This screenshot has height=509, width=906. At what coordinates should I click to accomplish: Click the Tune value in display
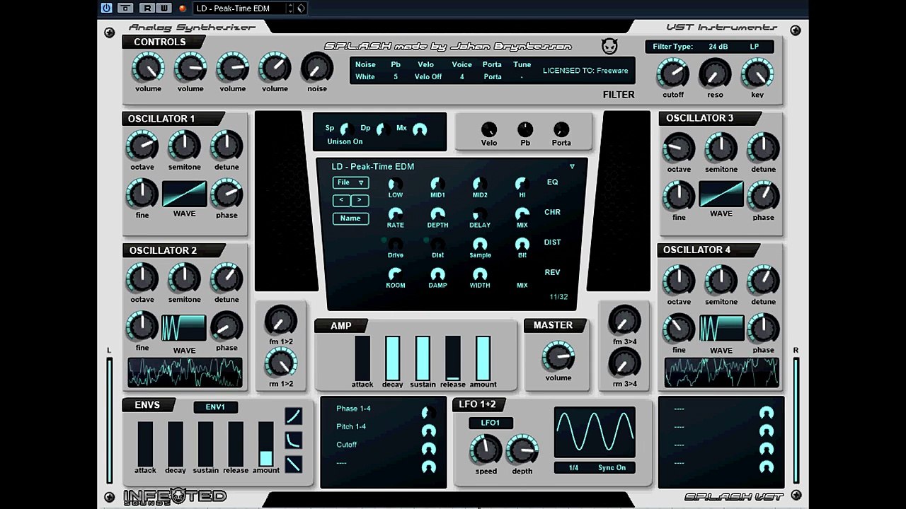pyautogui.click(x=522, y=76)
